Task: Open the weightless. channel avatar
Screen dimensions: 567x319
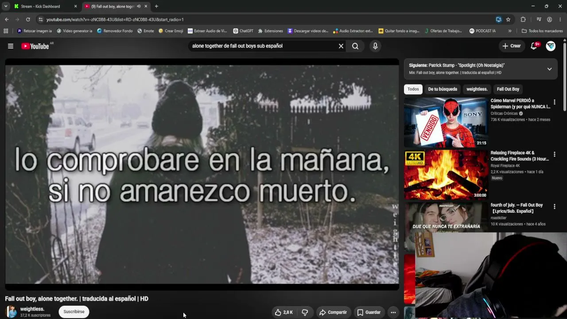Action: [12, 312]
